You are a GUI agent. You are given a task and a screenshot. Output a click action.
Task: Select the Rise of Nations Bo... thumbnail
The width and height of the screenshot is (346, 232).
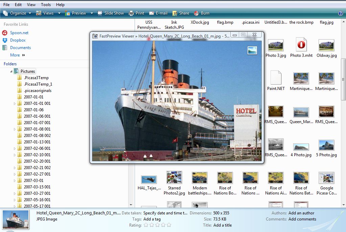point(225,178)
